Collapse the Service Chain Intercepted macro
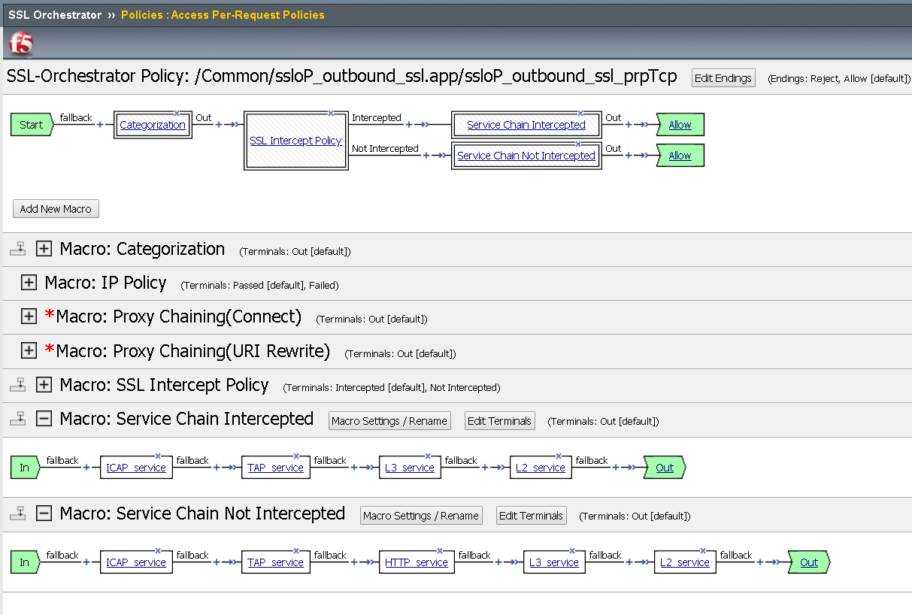 click(x=44, y=419)
